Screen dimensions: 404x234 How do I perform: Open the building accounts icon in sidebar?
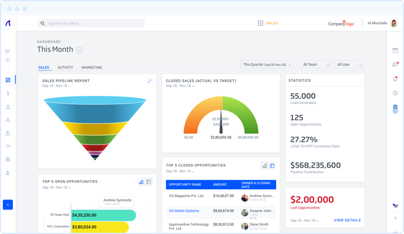pyautogui.click(x=8, y=107)
